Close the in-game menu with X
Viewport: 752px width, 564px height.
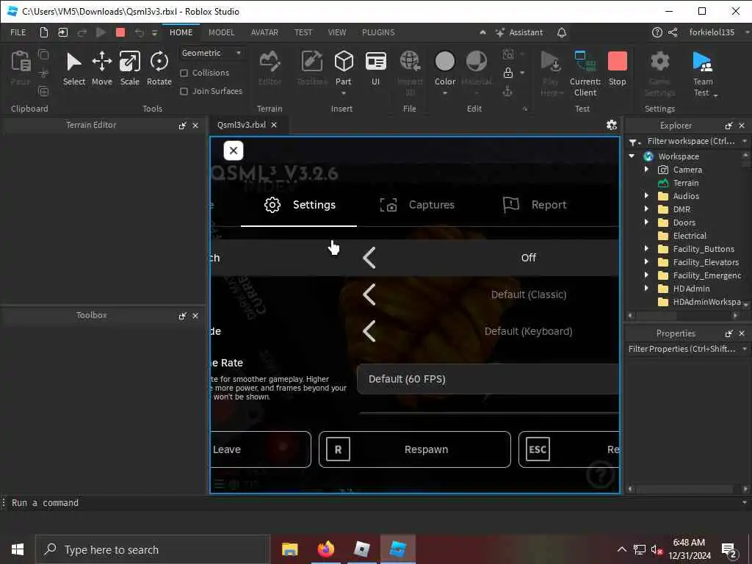coord(234,151)
